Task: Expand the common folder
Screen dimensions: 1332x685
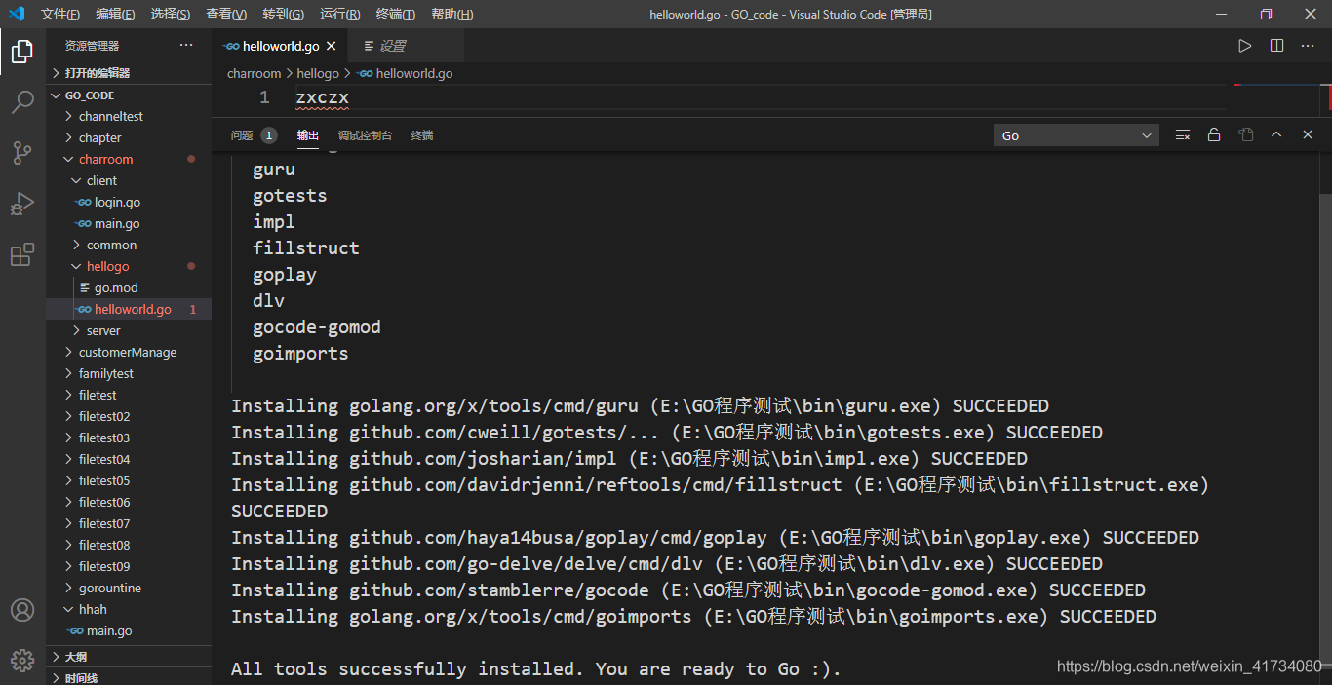Action: pos(129,245)
